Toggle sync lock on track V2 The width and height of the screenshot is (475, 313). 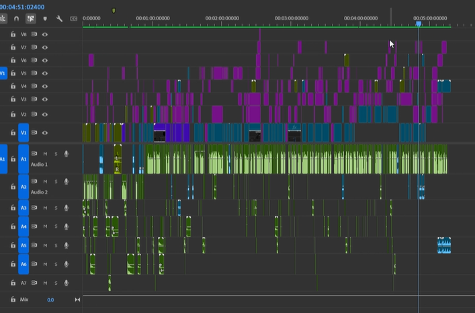pyautogui.click(x=34, y=114)
